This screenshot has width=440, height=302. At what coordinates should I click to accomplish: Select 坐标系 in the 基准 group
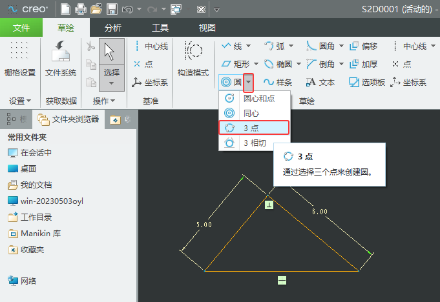click(150, 83)
